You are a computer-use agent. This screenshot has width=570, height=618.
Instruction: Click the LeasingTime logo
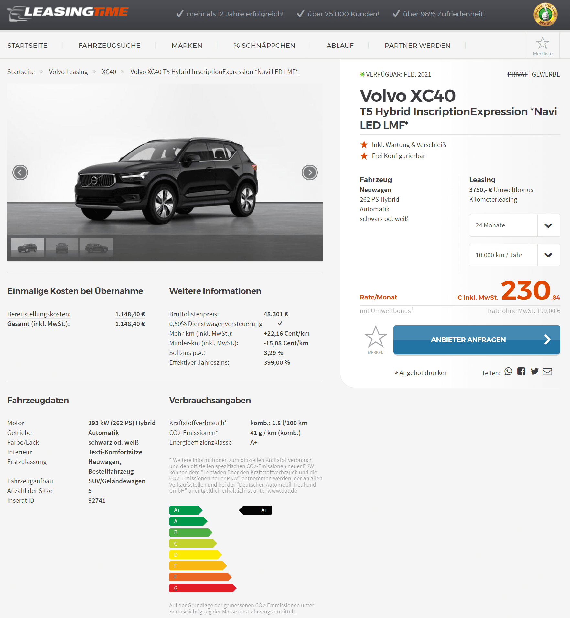click(x=68, y=14)
